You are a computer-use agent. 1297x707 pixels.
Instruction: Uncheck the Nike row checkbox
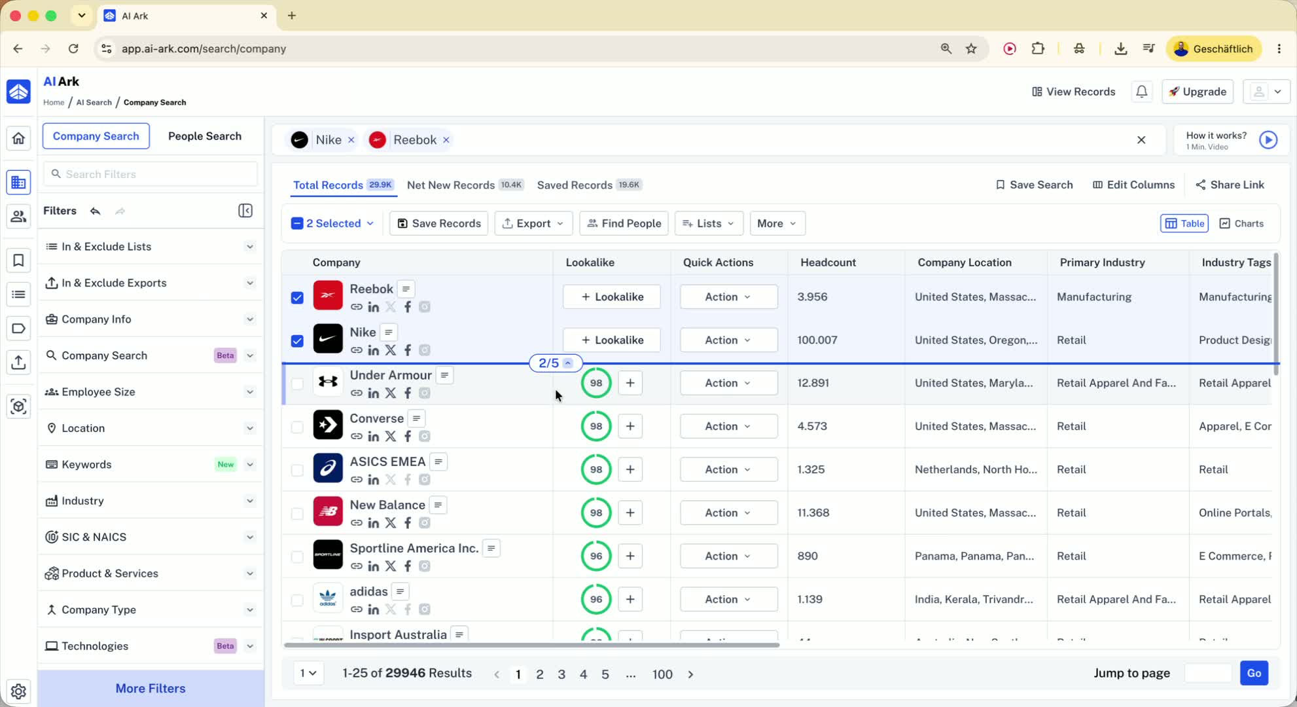[297, 341]
